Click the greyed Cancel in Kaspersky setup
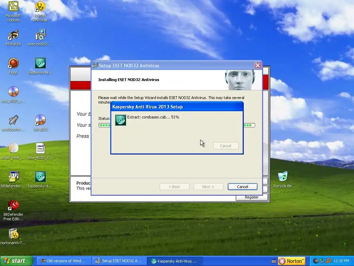 [226, 146]
